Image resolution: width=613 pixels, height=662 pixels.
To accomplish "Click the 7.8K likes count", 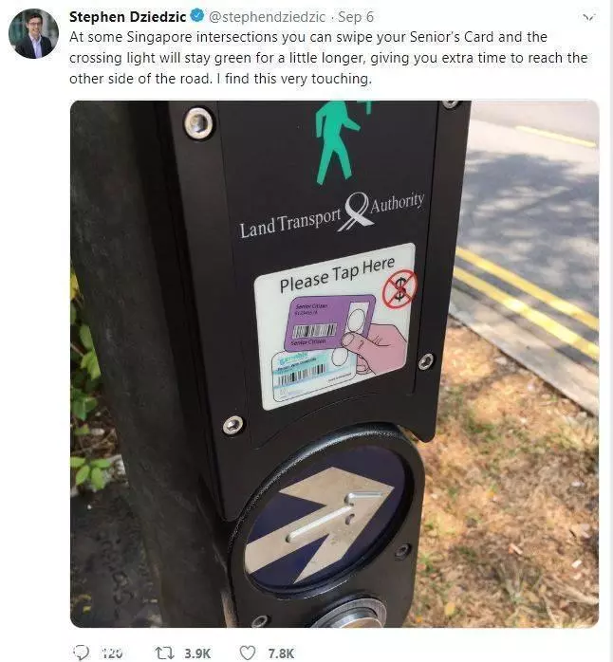I will pos(281,653).
